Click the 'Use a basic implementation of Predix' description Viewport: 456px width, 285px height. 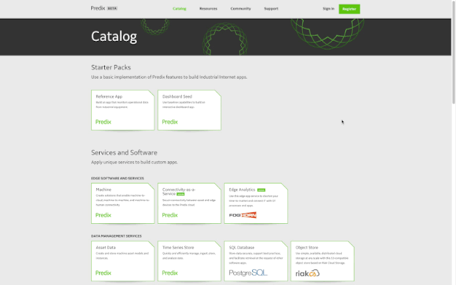click(x=169, y=77)
